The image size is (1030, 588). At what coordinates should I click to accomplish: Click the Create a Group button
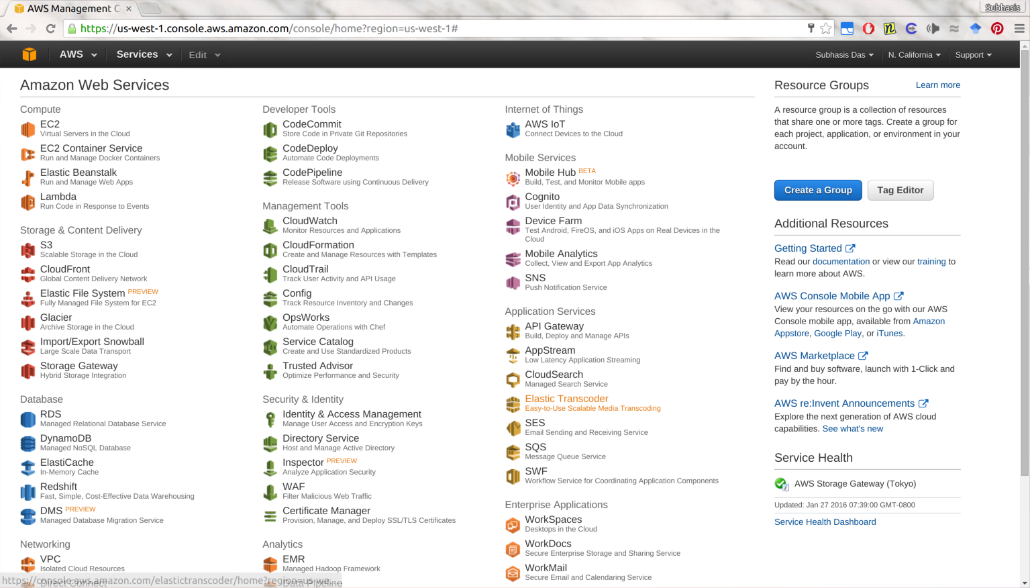(818, 190)
